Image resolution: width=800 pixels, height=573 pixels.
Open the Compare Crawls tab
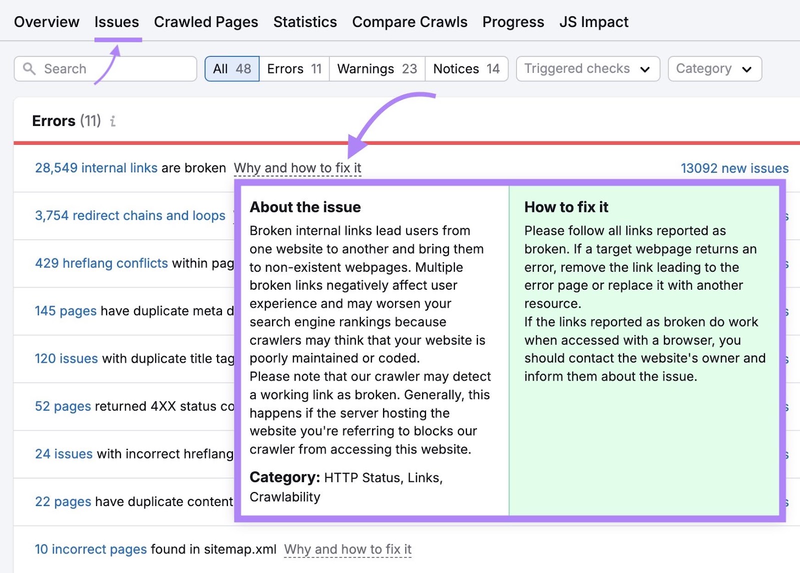click(409, 21)
